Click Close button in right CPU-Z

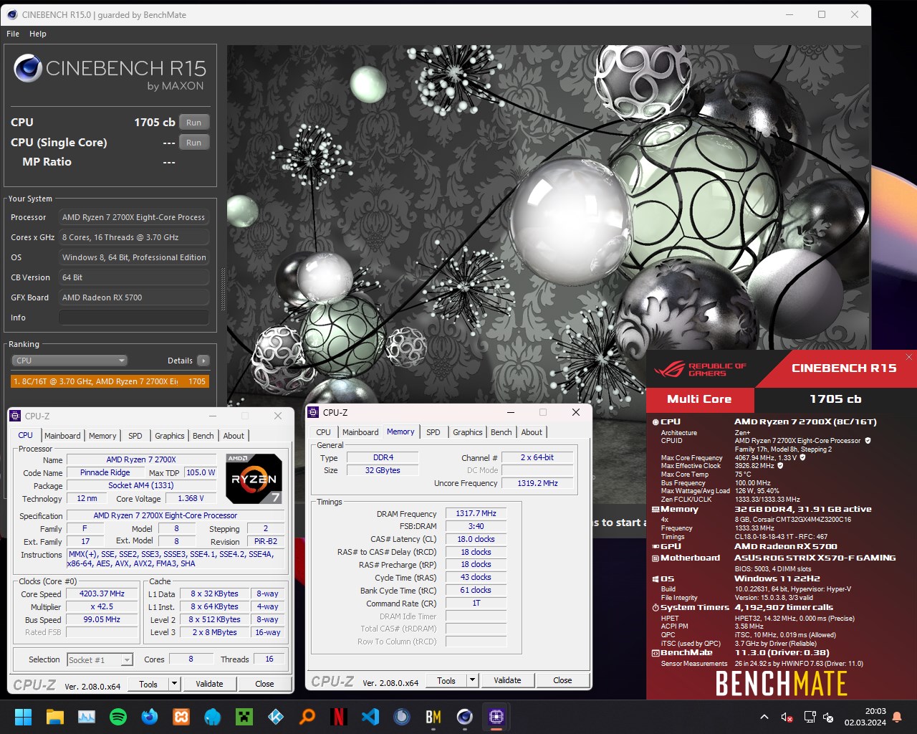[562, 680]
